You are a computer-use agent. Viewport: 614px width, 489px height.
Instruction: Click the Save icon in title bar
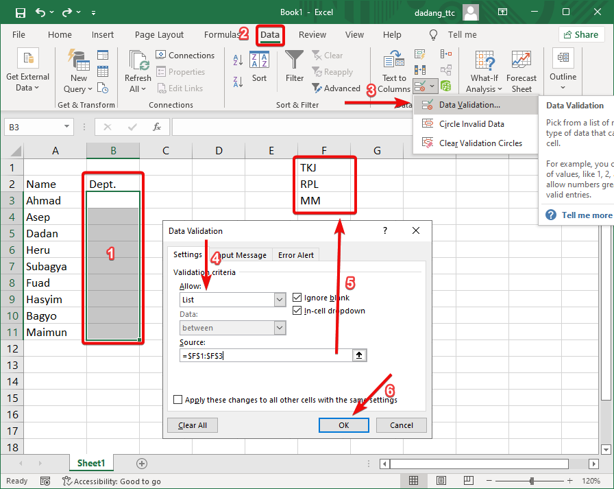21,13
